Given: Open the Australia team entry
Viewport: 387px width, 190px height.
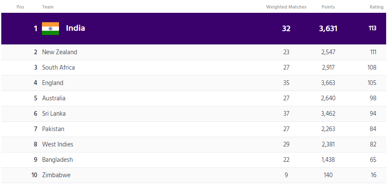Looking at the screenshot, I should point(53,98).
